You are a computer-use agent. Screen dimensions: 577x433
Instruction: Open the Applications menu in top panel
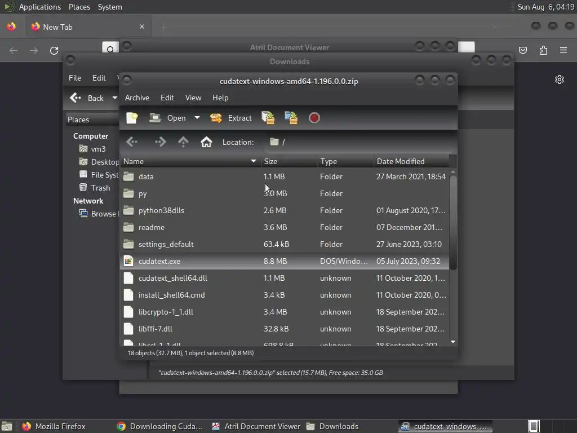click(40, 7)
